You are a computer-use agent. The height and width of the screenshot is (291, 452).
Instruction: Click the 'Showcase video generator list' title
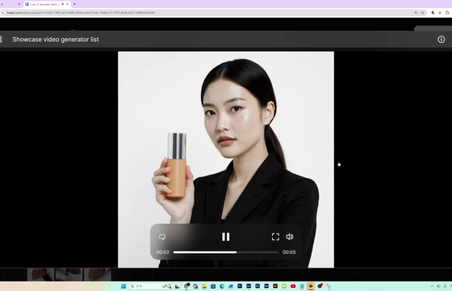tap(56, 40)
